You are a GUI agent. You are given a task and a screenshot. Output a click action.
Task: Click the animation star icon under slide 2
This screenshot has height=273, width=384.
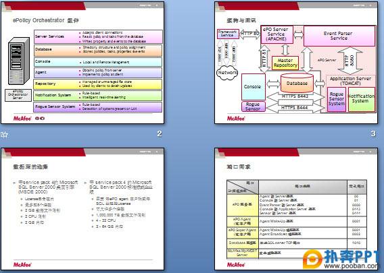tap(5, 134)
